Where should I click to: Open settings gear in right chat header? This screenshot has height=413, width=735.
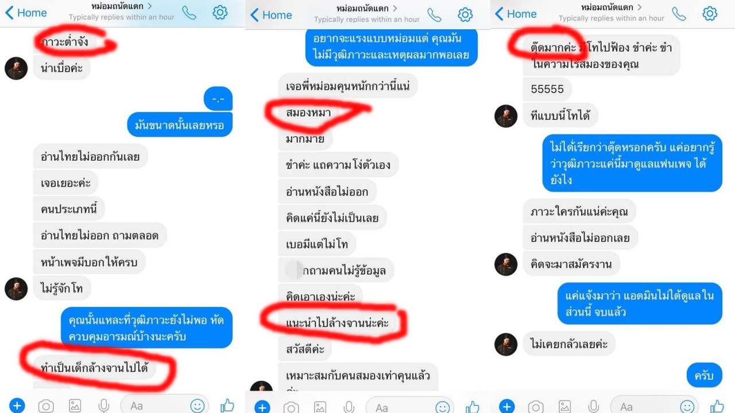click(710, 13)
